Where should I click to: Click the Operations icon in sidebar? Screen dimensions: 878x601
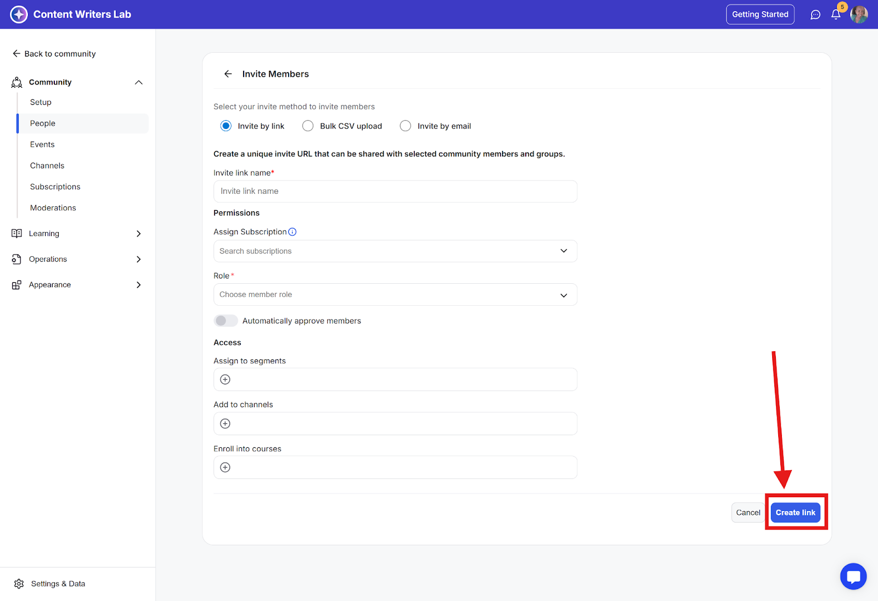coord(17,259)
